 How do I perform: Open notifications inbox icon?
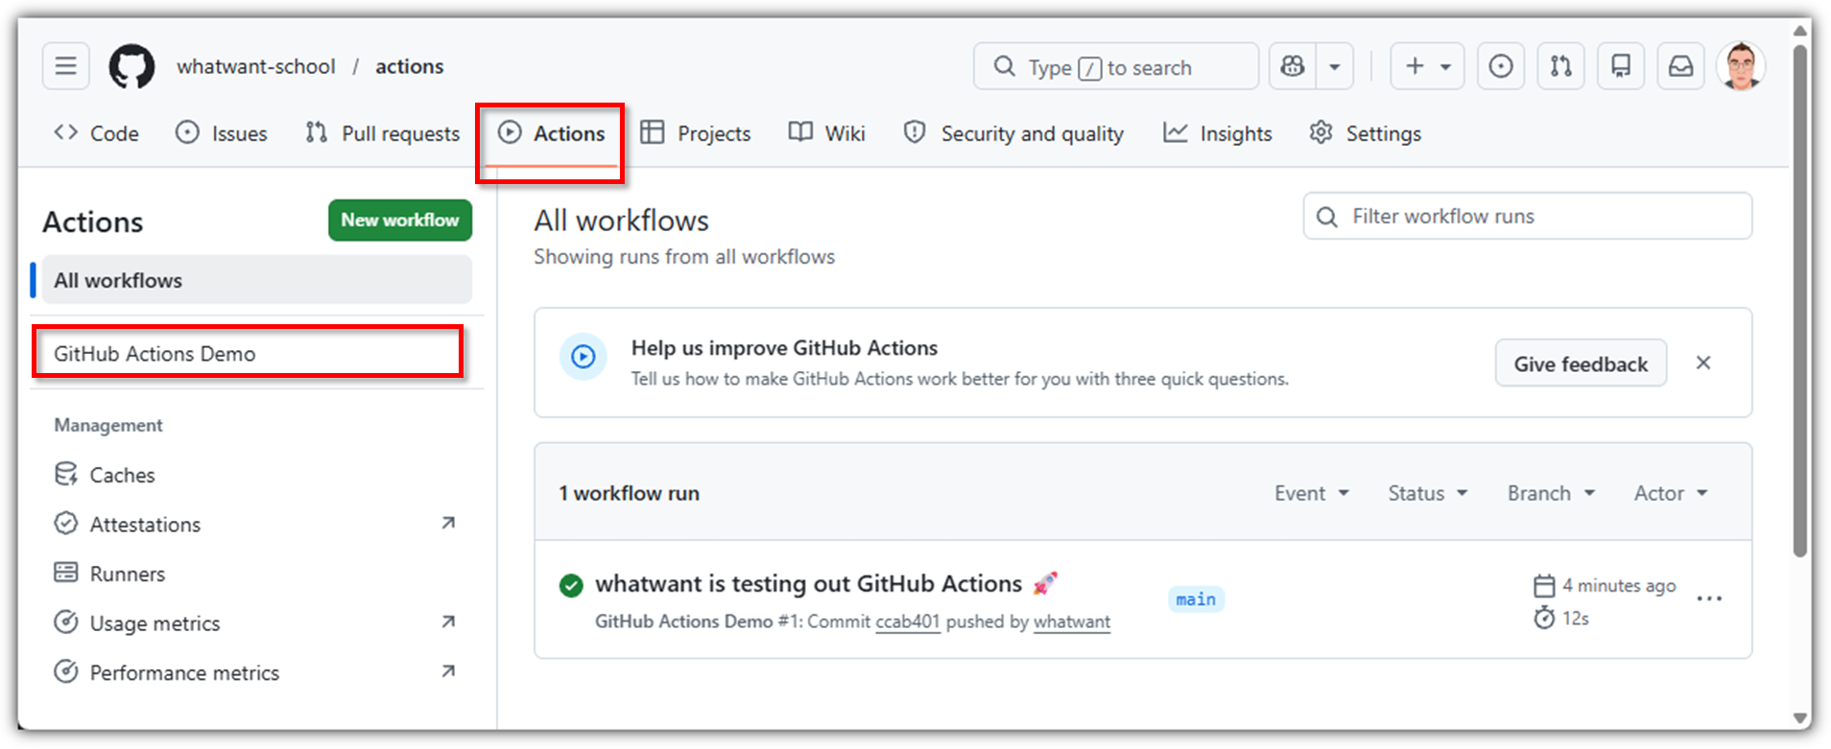(x=1681, y=66)
